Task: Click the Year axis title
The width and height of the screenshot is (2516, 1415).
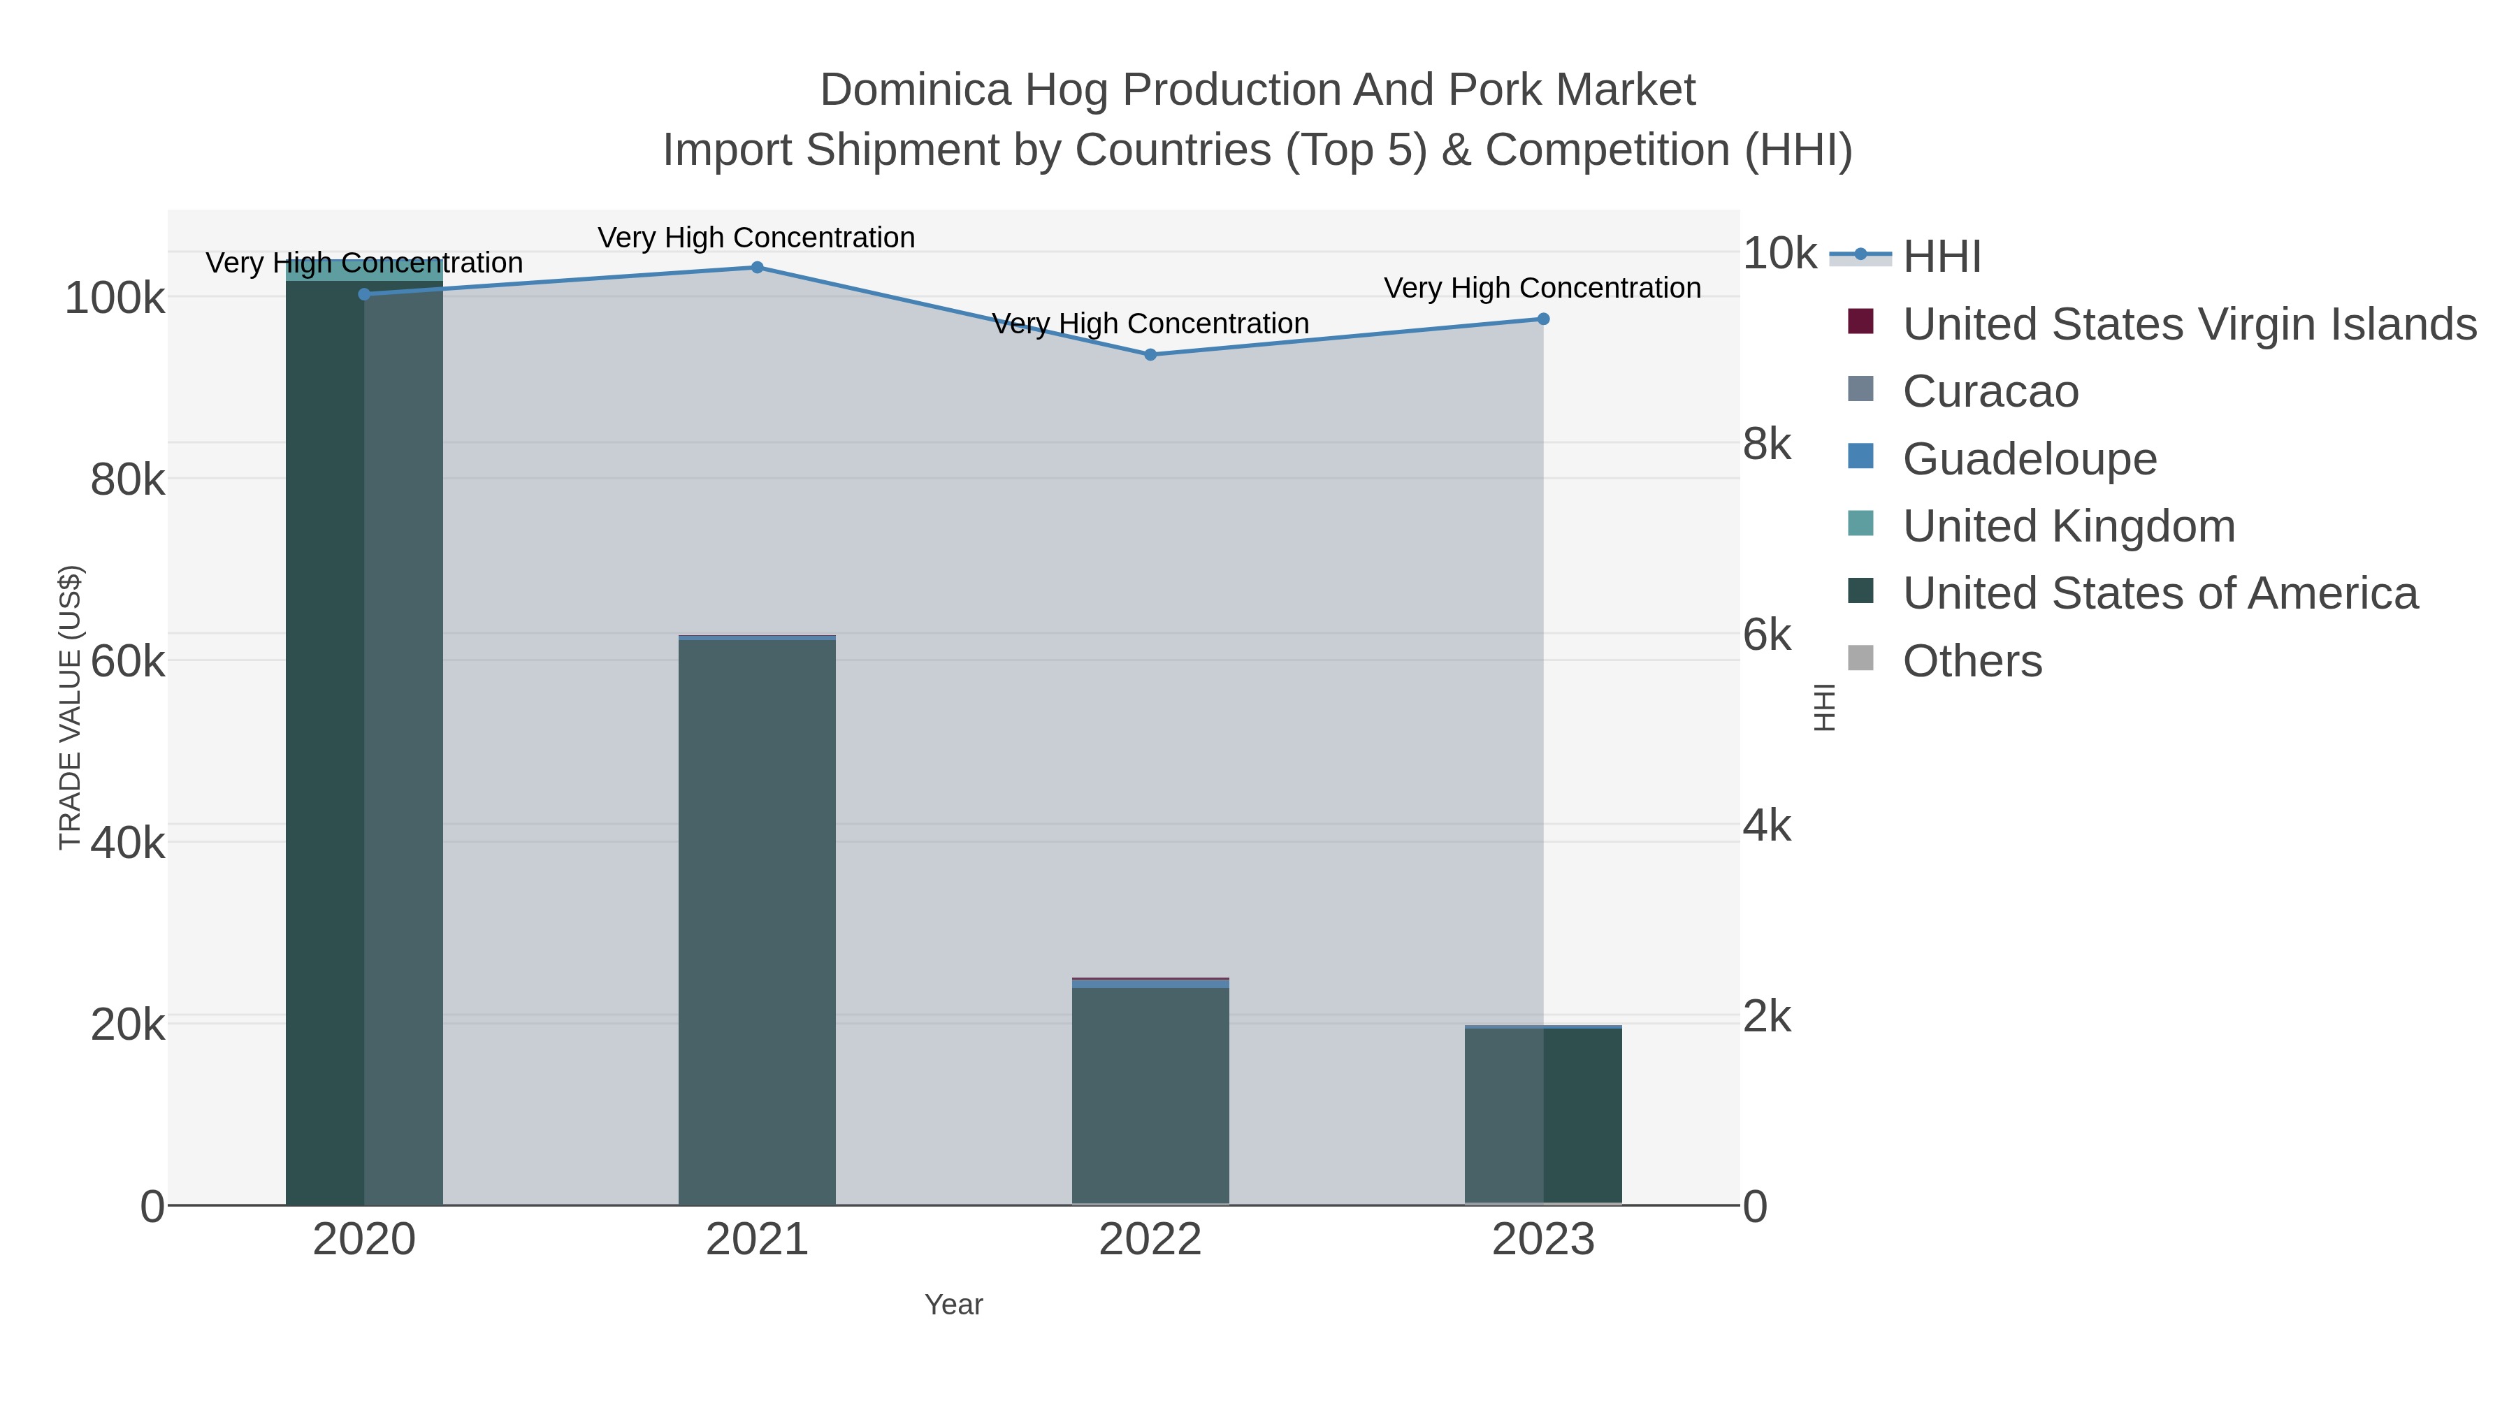Action: click(x=953, y=1305)
